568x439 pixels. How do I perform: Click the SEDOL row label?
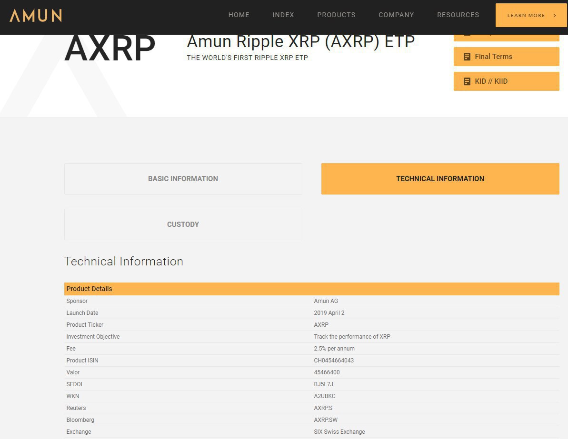75,384
